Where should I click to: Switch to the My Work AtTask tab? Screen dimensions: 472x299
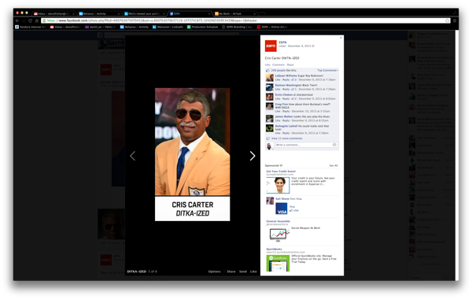point(235,13)
